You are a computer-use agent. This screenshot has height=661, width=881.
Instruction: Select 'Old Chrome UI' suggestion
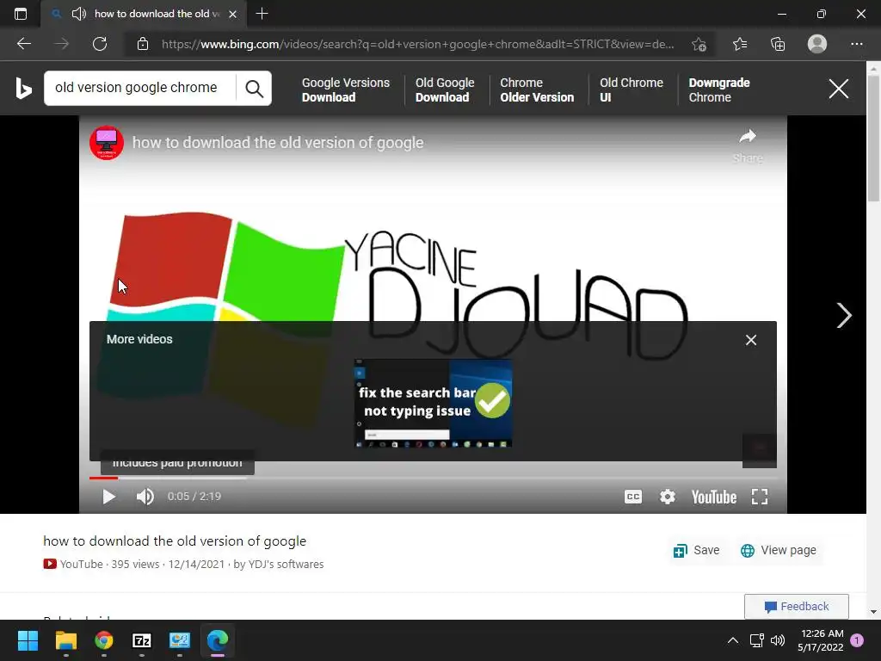coord(631,90)
